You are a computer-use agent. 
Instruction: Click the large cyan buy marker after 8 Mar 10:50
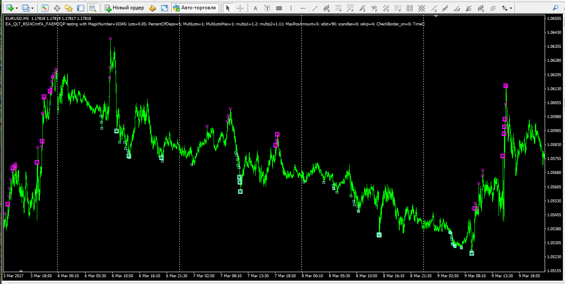(x=379, y=235)
